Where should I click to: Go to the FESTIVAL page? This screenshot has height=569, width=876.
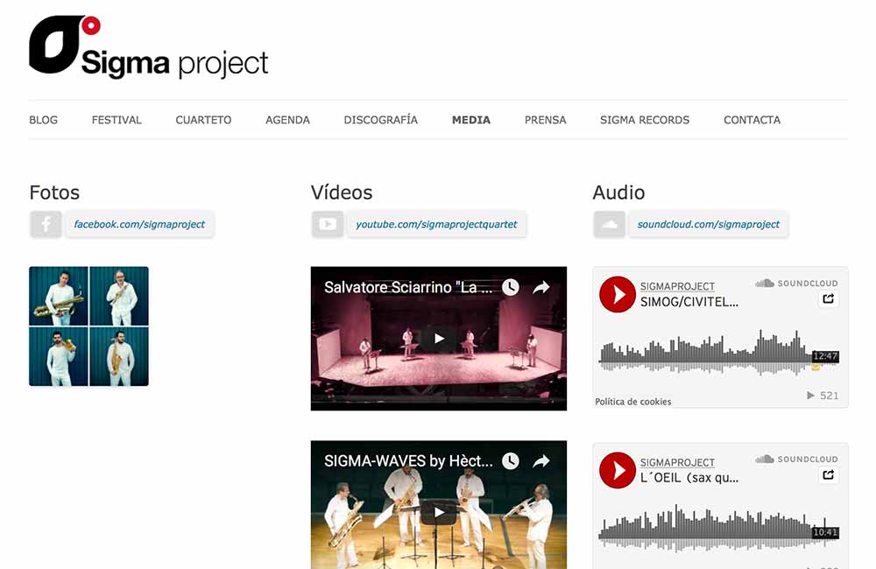pyautogui.click(x=117, y=120)
